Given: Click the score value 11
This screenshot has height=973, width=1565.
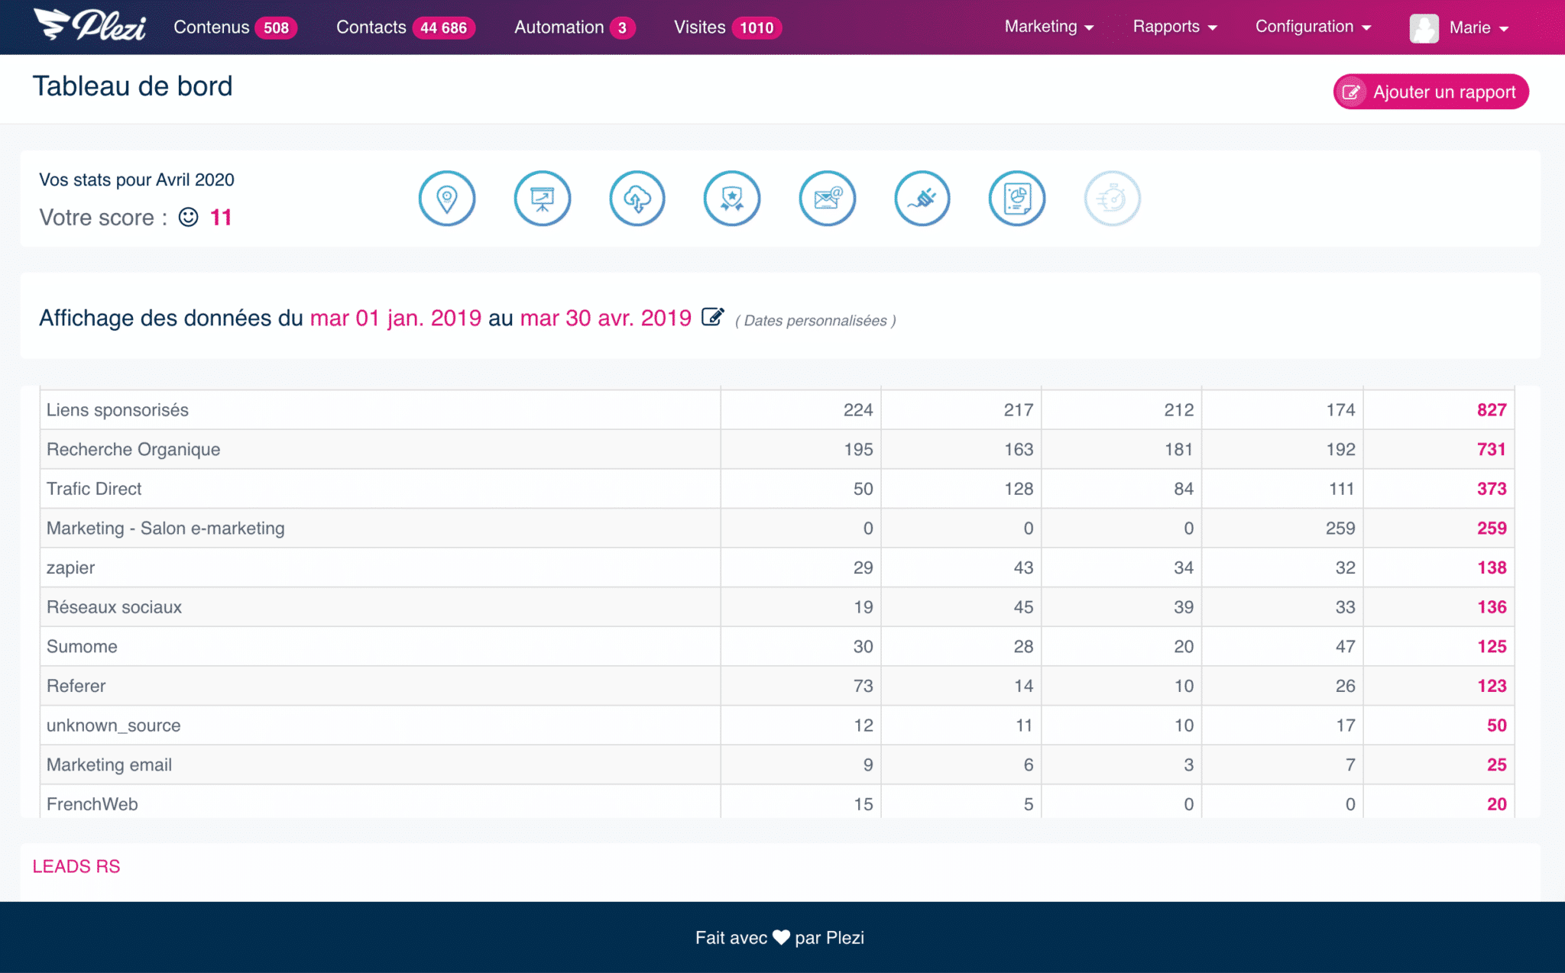Looking at the screenshot, I should coord(221,218).
